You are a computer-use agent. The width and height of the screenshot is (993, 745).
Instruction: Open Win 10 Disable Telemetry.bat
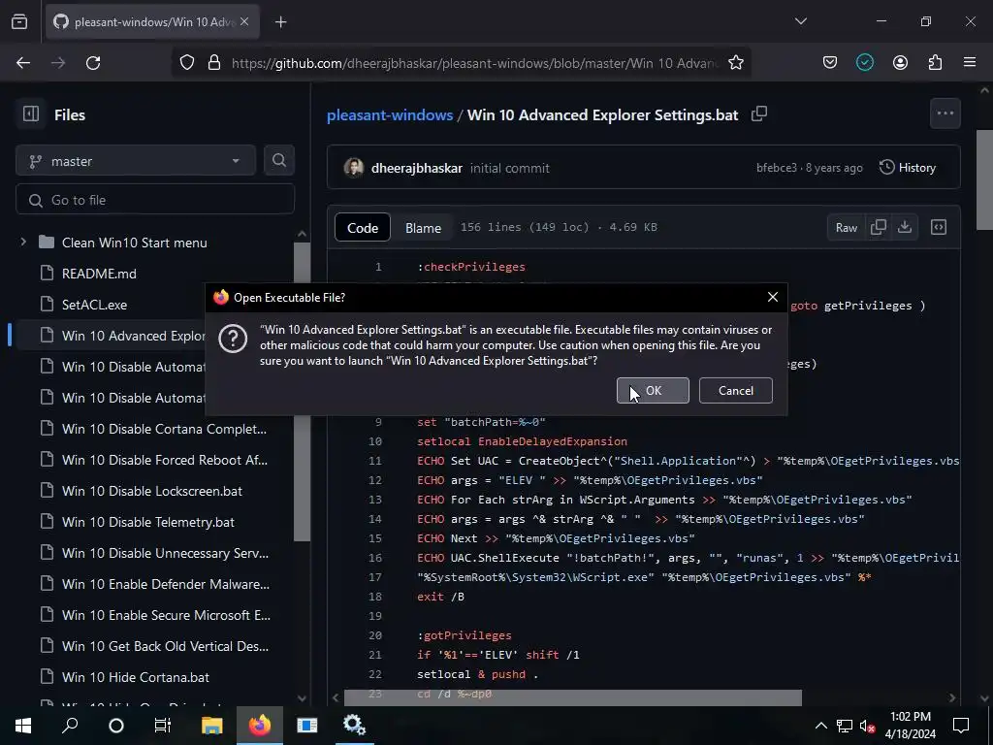[148, 522]
